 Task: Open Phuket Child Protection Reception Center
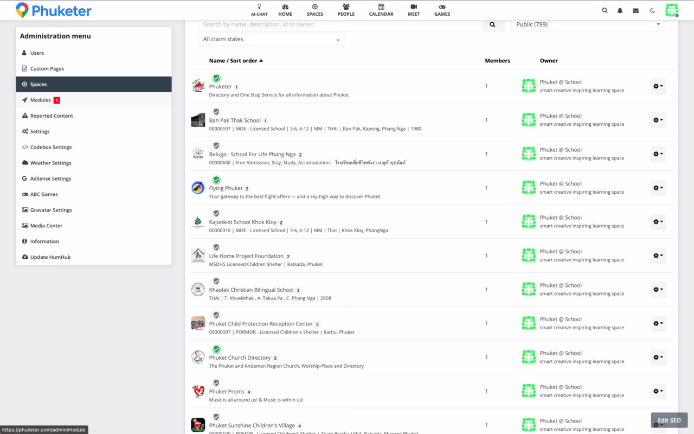tap(261, 324)
